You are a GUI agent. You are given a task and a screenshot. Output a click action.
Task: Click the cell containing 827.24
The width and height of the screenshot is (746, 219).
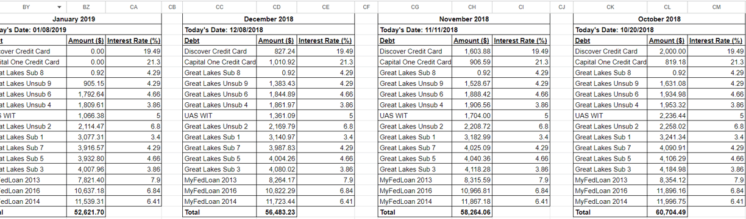click(277, 51)
